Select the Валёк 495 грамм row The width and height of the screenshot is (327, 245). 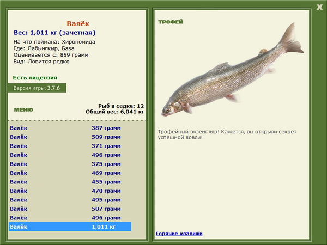tap(70, 200)
